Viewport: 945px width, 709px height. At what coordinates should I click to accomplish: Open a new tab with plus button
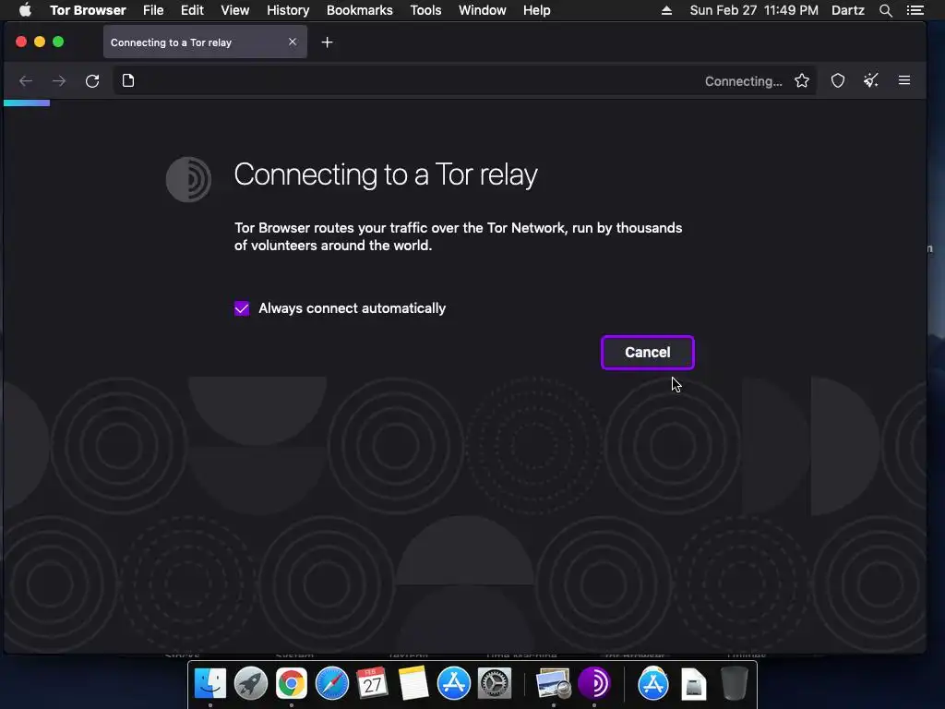[328, 42]
